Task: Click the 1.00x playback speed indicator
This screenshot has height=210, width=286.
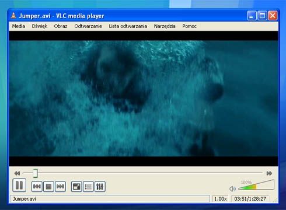Action: click(x=221, y=199)
